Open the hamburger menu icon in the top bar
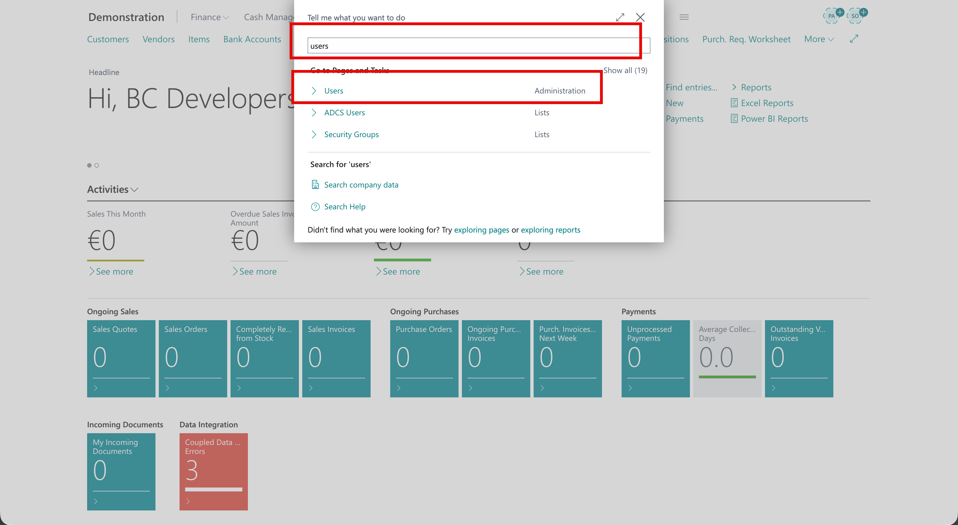This screenshot has width=958, height=525. coord(684,17)
